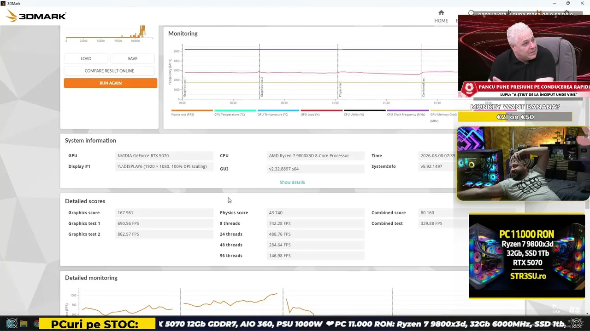This screenshot has height=331, width=590.
Task: Select the Time value 2026-08-08
Action: (437, 156)
